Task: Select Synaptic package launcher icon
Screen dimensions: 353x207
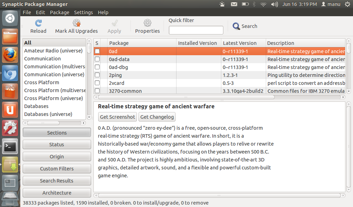Action: (10, 165)
